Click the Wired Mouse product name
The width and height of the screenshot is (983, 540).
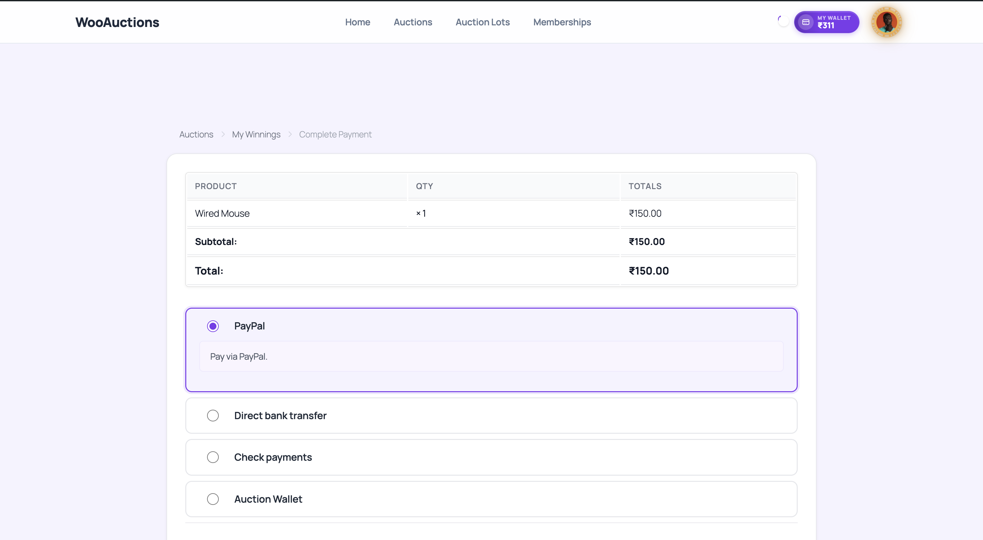[222, 213]
